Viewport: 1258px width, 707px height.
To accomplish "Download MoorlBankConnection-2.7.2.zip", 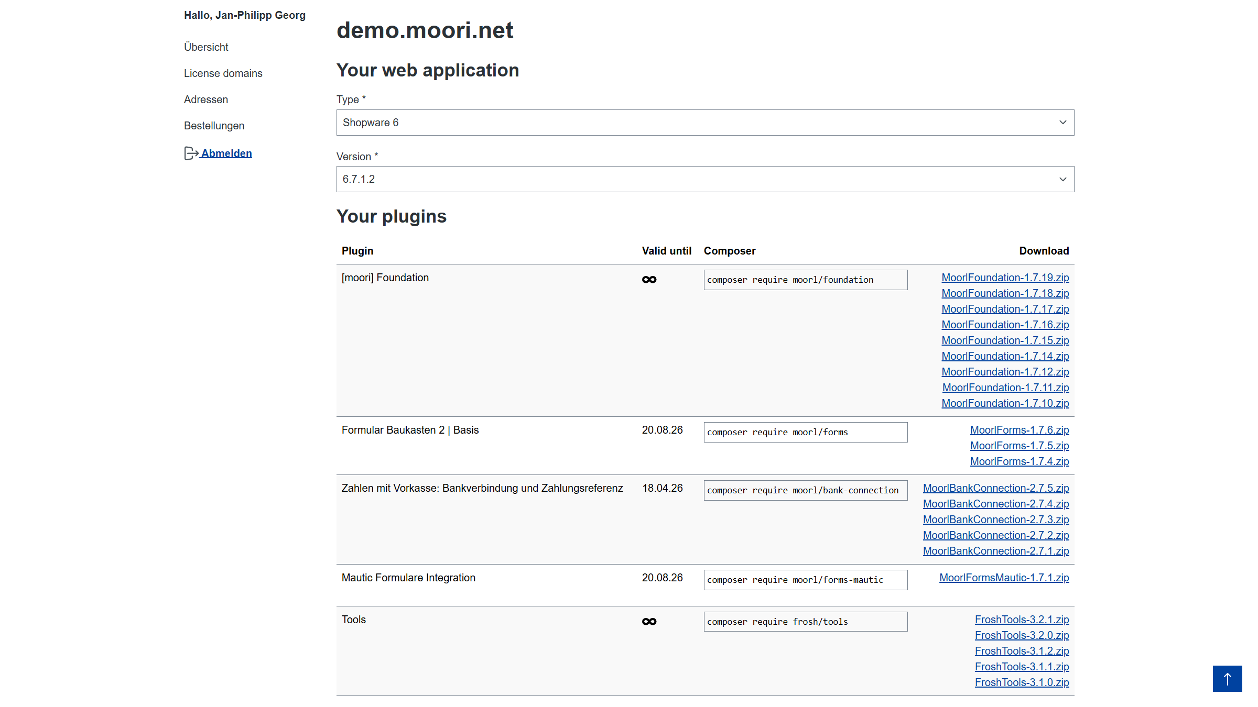I will coord(996,535).
